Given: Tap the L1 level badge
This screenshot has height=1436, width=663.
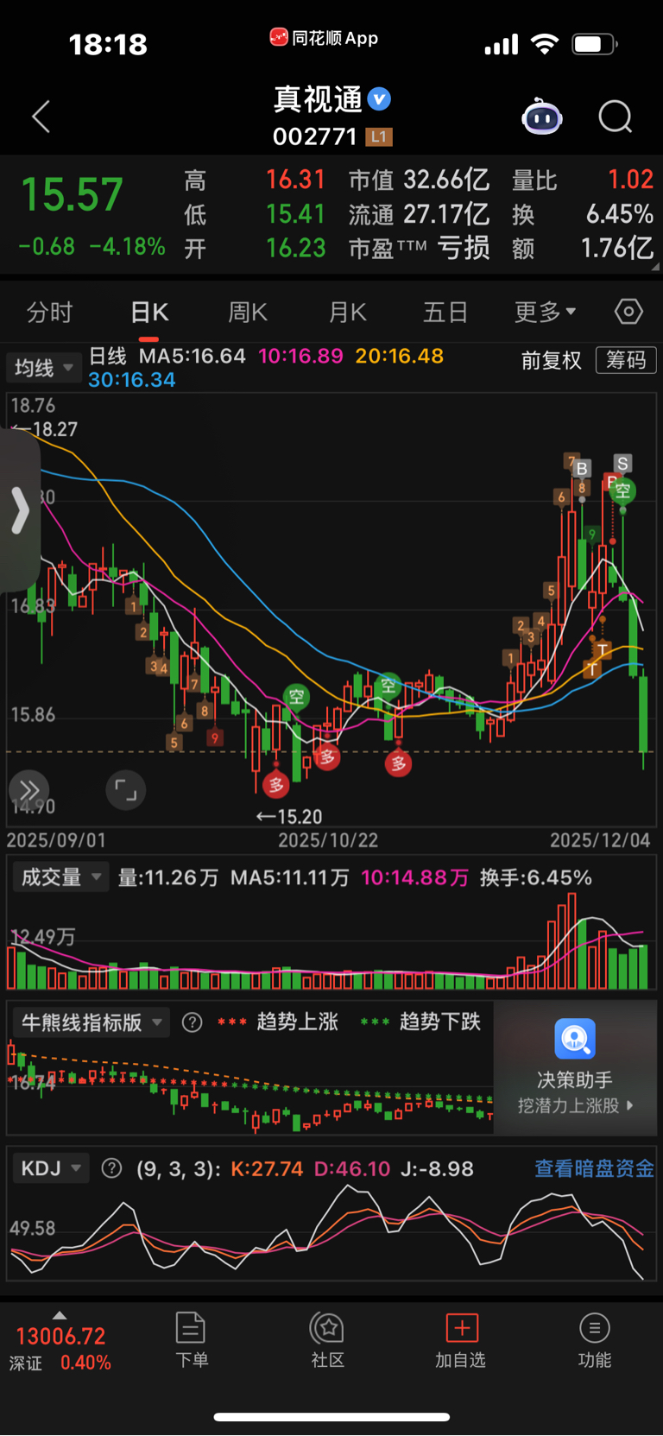Looking at the screenshot, I should coord(379,136).
